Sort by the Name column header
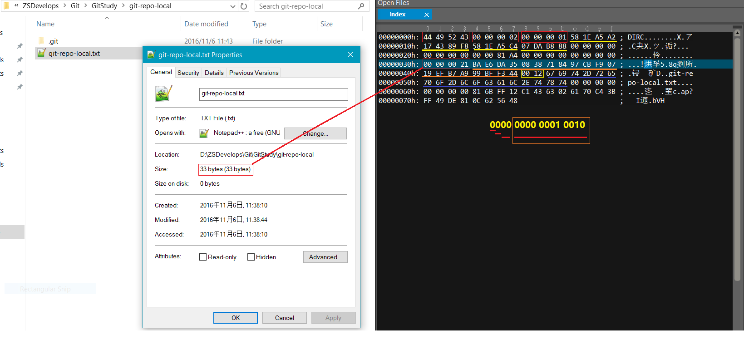The width and height of the screenshot is (744, 350). 45,24
